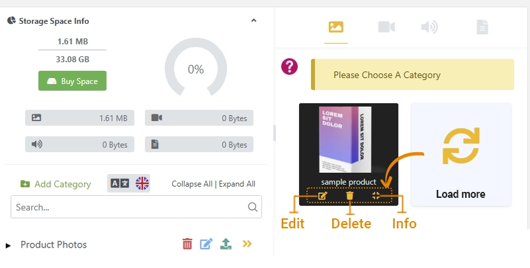Delete the Product Photos category

(x=187, y=244)
